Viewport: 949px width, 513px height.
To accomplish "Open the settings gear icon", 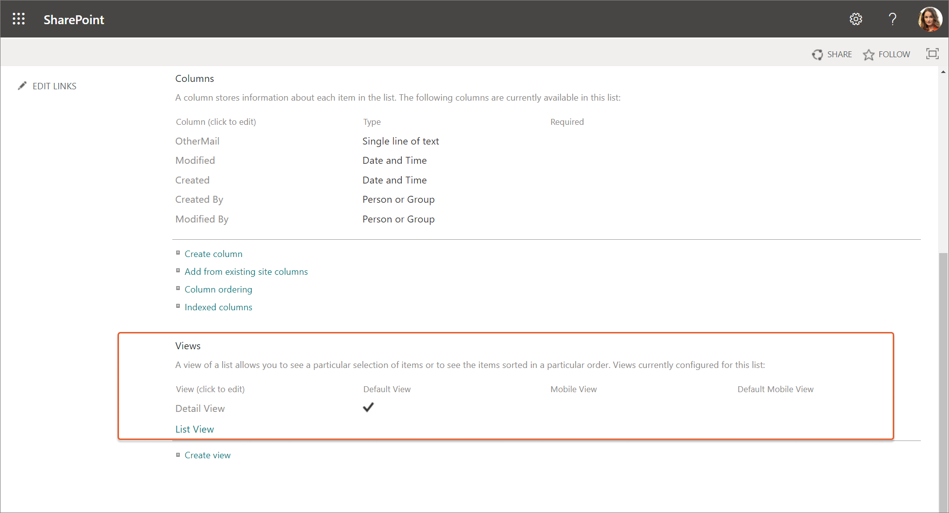I will (x=856, y=19).
